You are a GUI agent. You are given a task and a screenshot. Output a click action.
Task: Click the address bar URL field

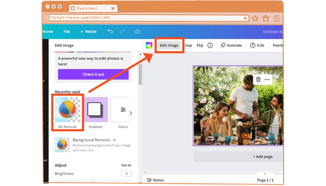[x=146, y=18]
